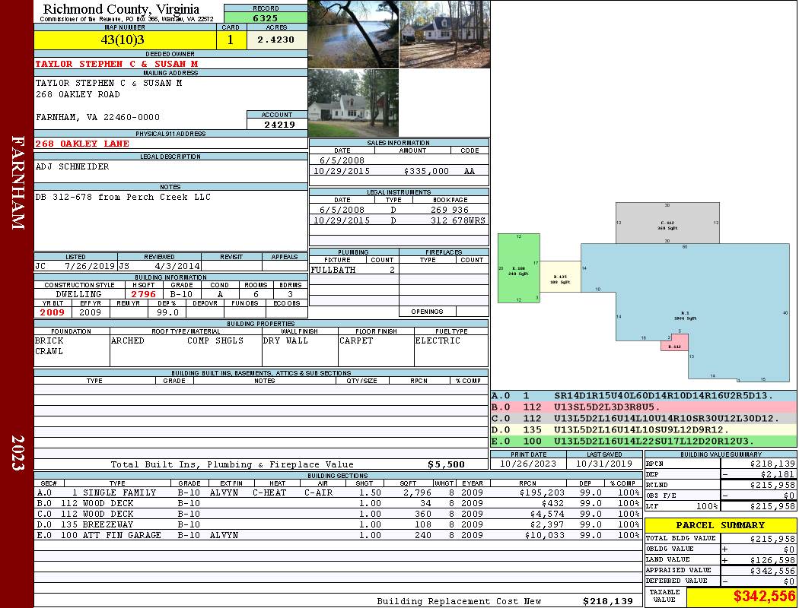Click the taxable value $342,556
The image size is (799, 608).
pyautogui.click(x=742, y=597)
